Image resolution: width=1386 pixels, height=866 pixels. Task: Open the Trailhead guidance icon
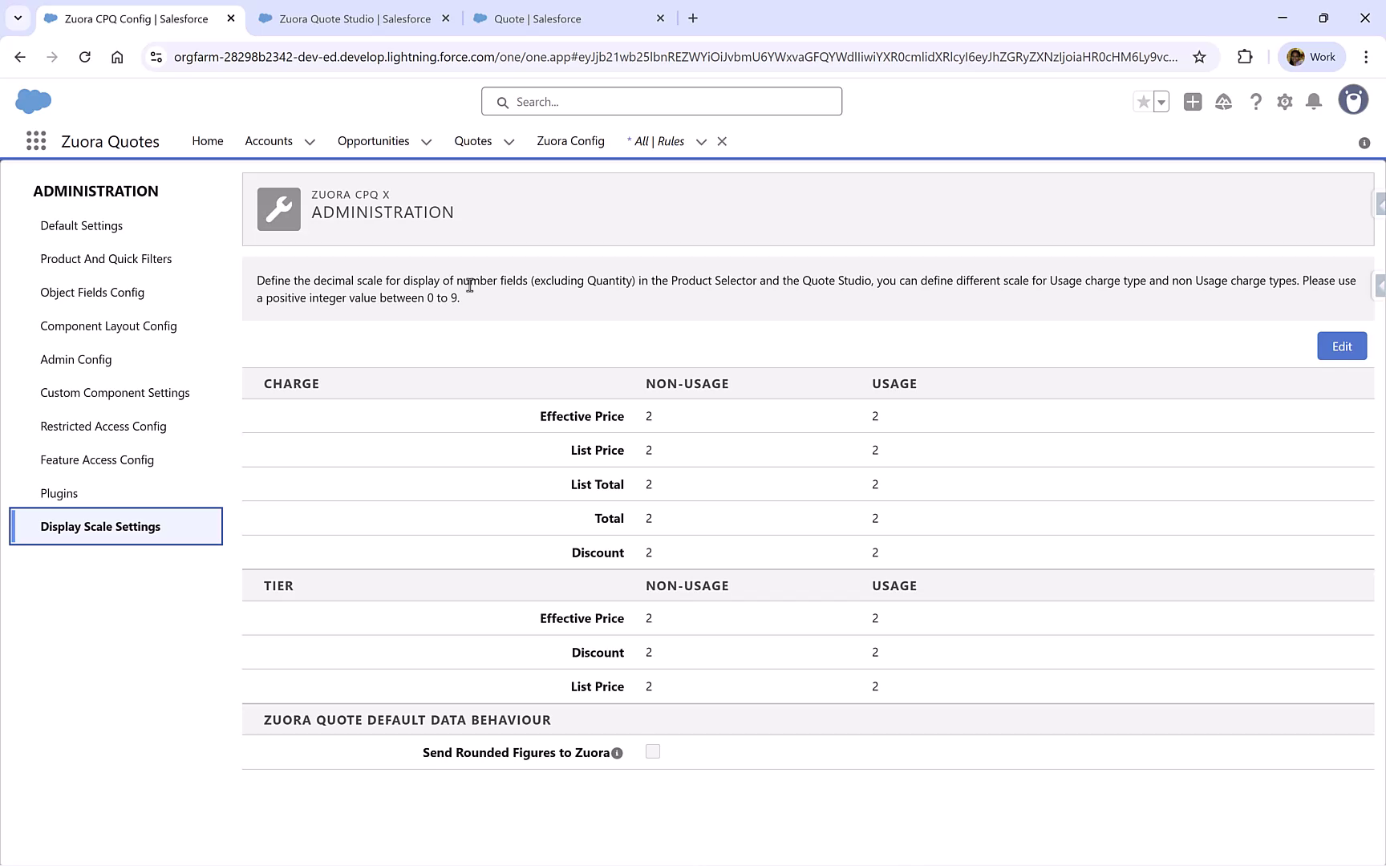pos(1223,102)
